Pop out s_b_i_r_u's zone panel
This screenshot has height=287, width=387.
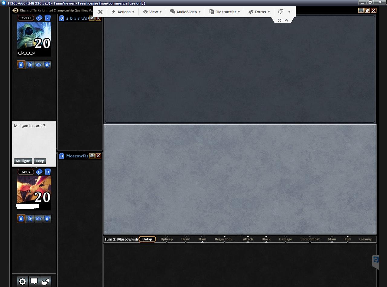[x=92, y=18]
